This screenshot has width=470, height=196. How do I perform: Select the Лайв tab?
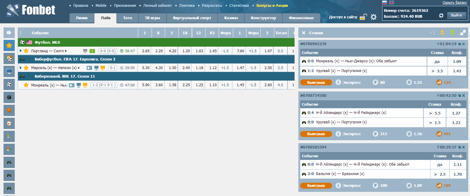pyautogui.click(x=106, y=18)
